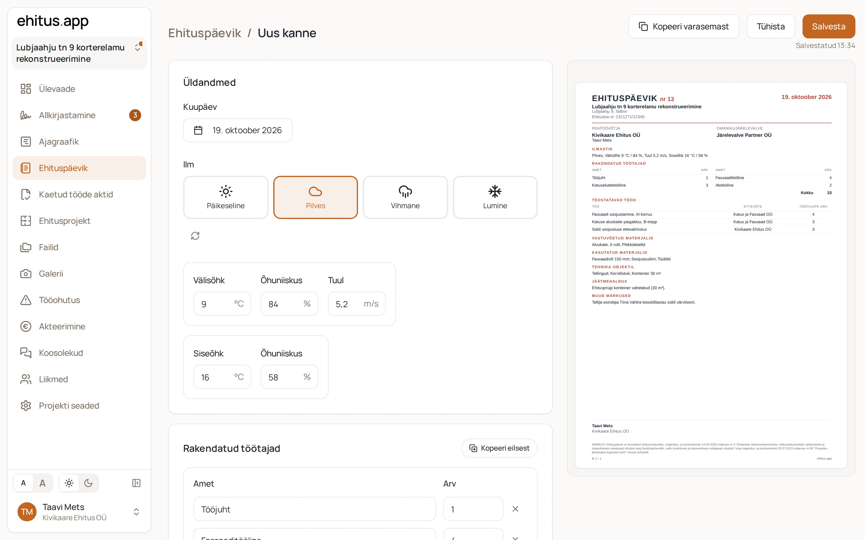Open the Liikmed people icon
The image size is (865, 540).
pos(26,379)
